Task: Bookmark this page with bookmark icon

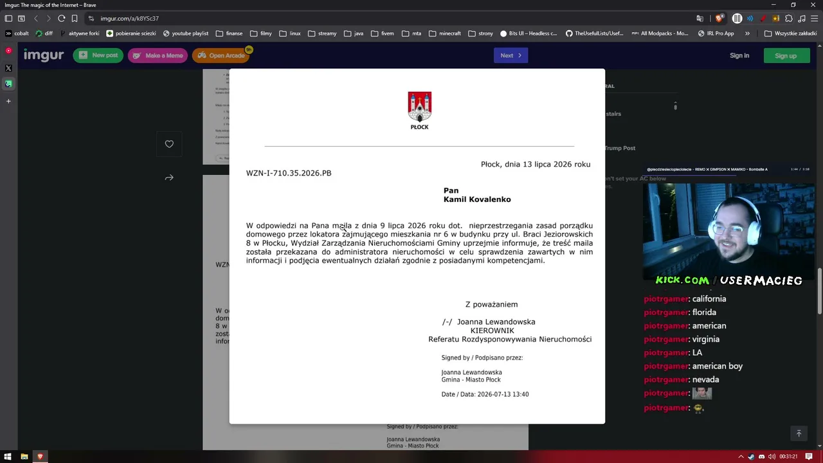Action: coord(75,19)
